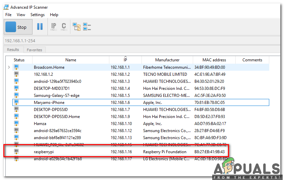Open the File menu
This screenshot has width=284, height=180.
point(8,15)
